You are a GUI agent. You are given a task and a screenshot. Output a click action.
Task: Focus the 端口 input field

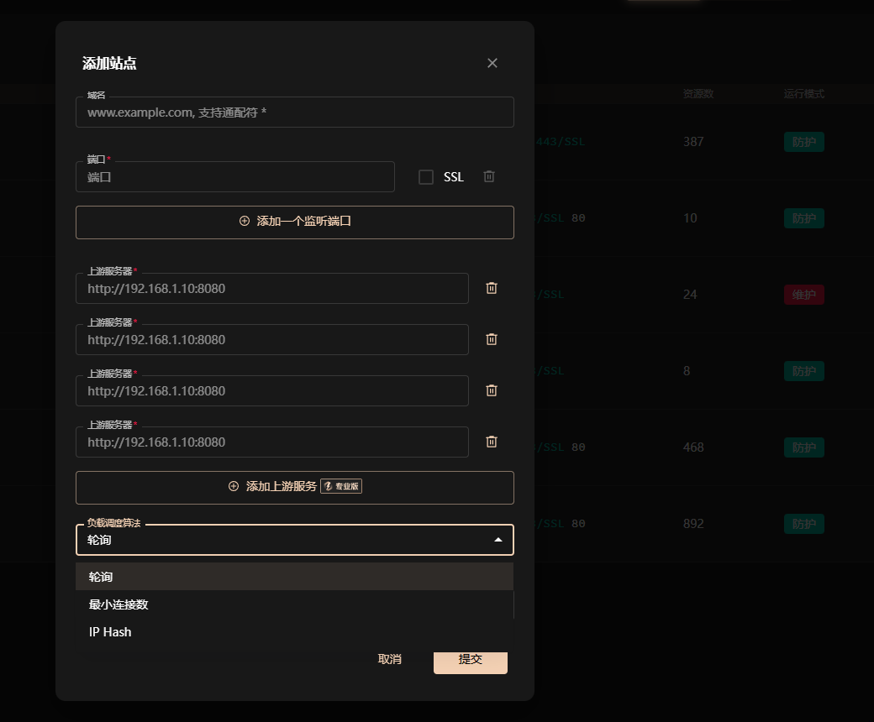[x=235, y=177]
